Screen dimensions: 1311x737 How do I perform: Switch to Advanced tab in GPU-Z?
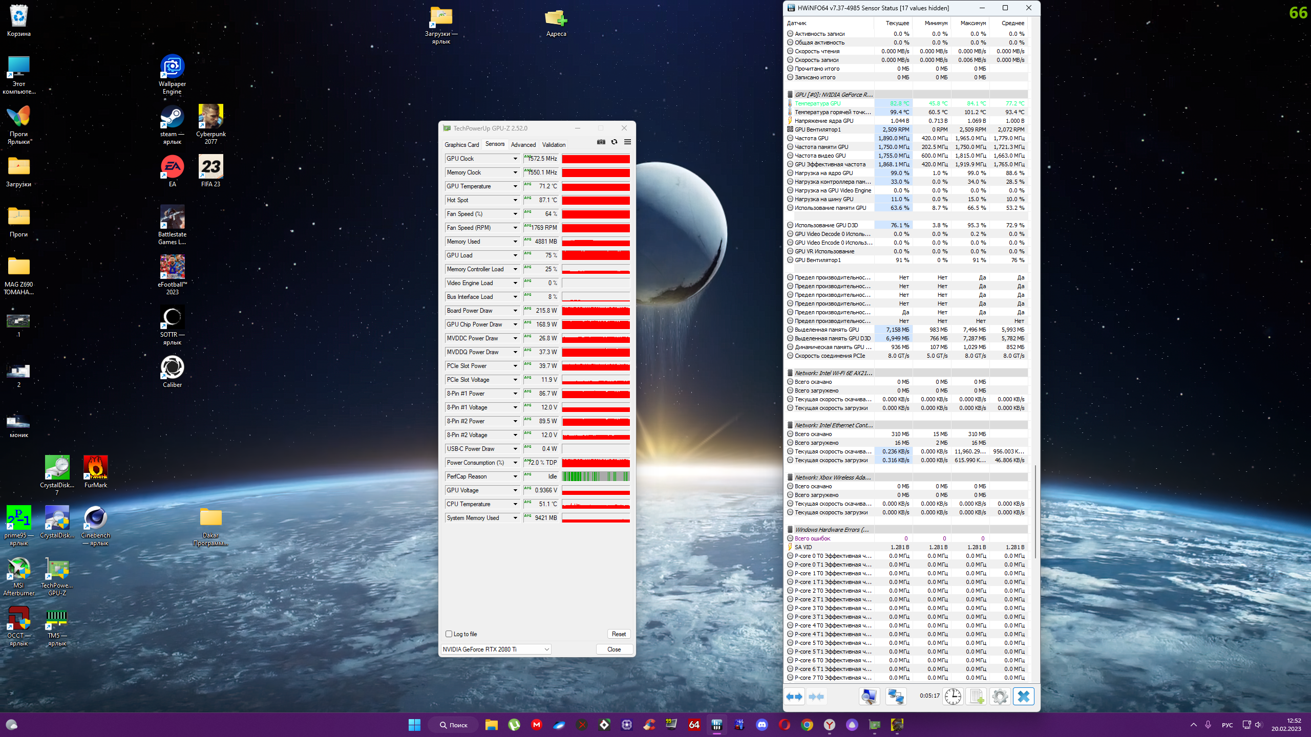pyautogui.click(x=523, y=145)
